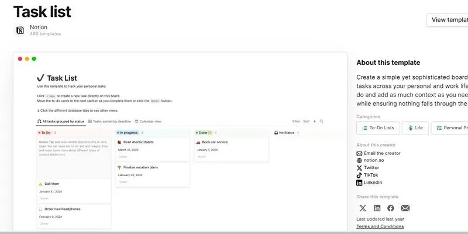
Task: Click the LinkedIn logo beside LinkedIn text
Action: [x=359, y=183]
